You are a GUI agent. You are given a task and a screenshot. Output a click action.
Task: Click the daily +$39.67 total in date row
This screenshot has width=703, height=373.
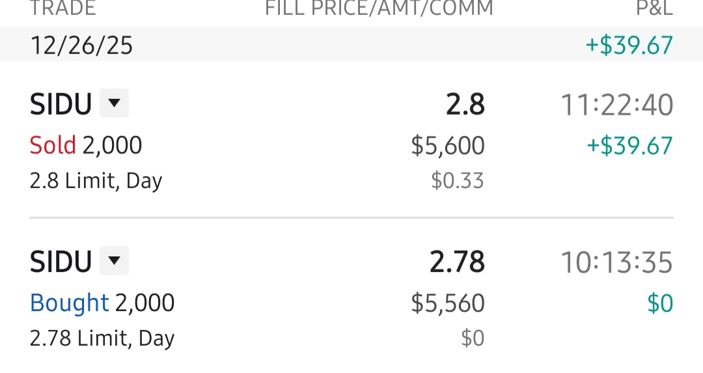pyautogui.click(x=629, y=46)
